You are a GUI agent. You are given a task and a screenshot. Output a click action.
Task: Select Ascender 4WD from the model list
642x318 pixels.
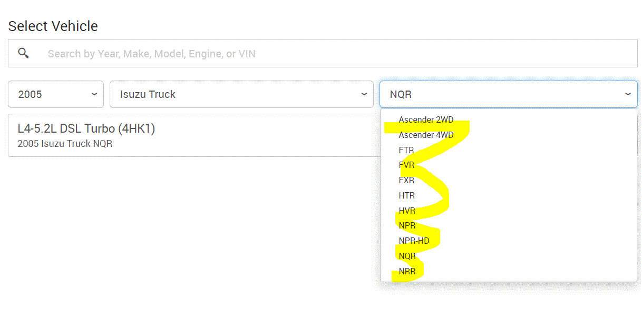(426, 135)
